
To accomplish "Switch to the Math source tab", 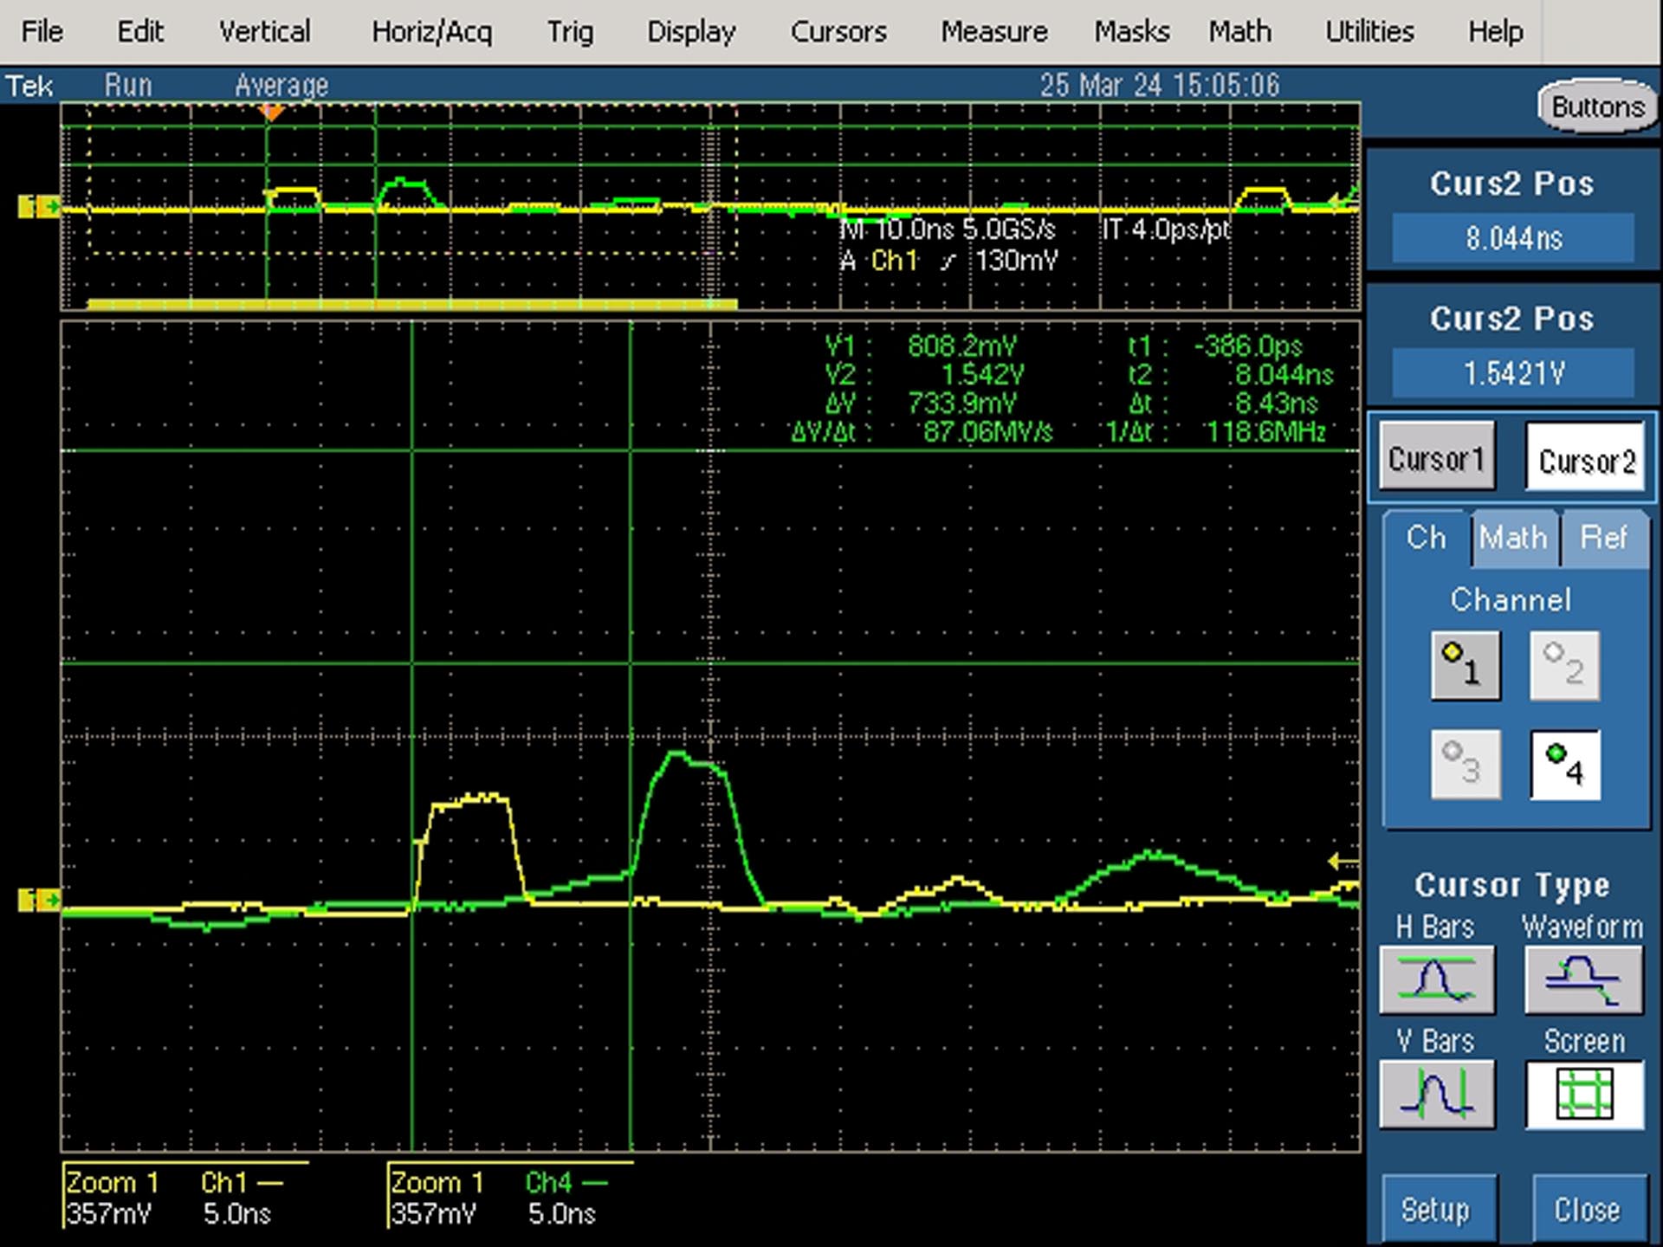I will click(x=1513, y=538).
